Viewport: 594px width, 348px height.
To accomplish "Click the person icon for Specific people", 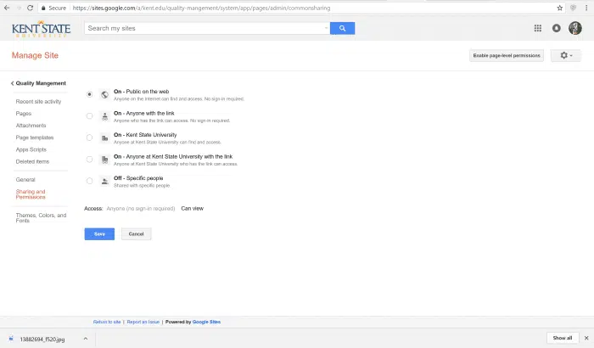I will tap(105, 181).
